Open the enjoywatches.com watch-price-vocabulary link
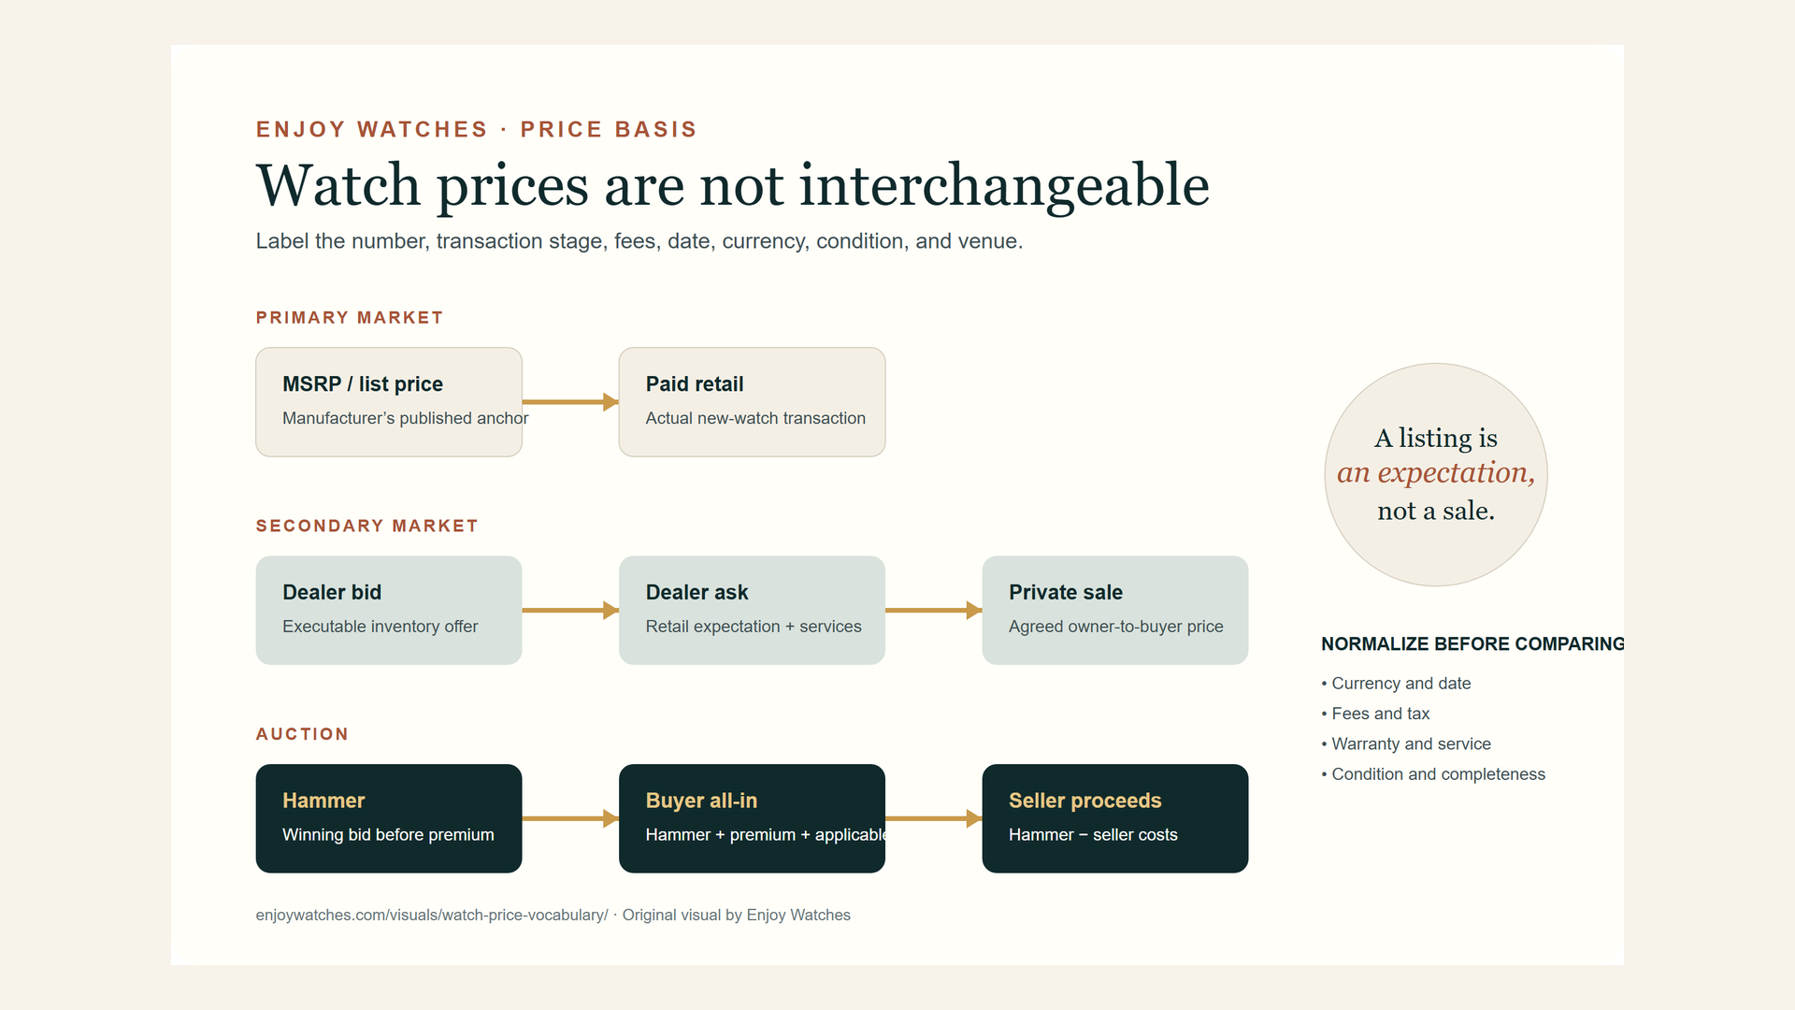This screenshot has width=1795, height=1010. point(432,915)
